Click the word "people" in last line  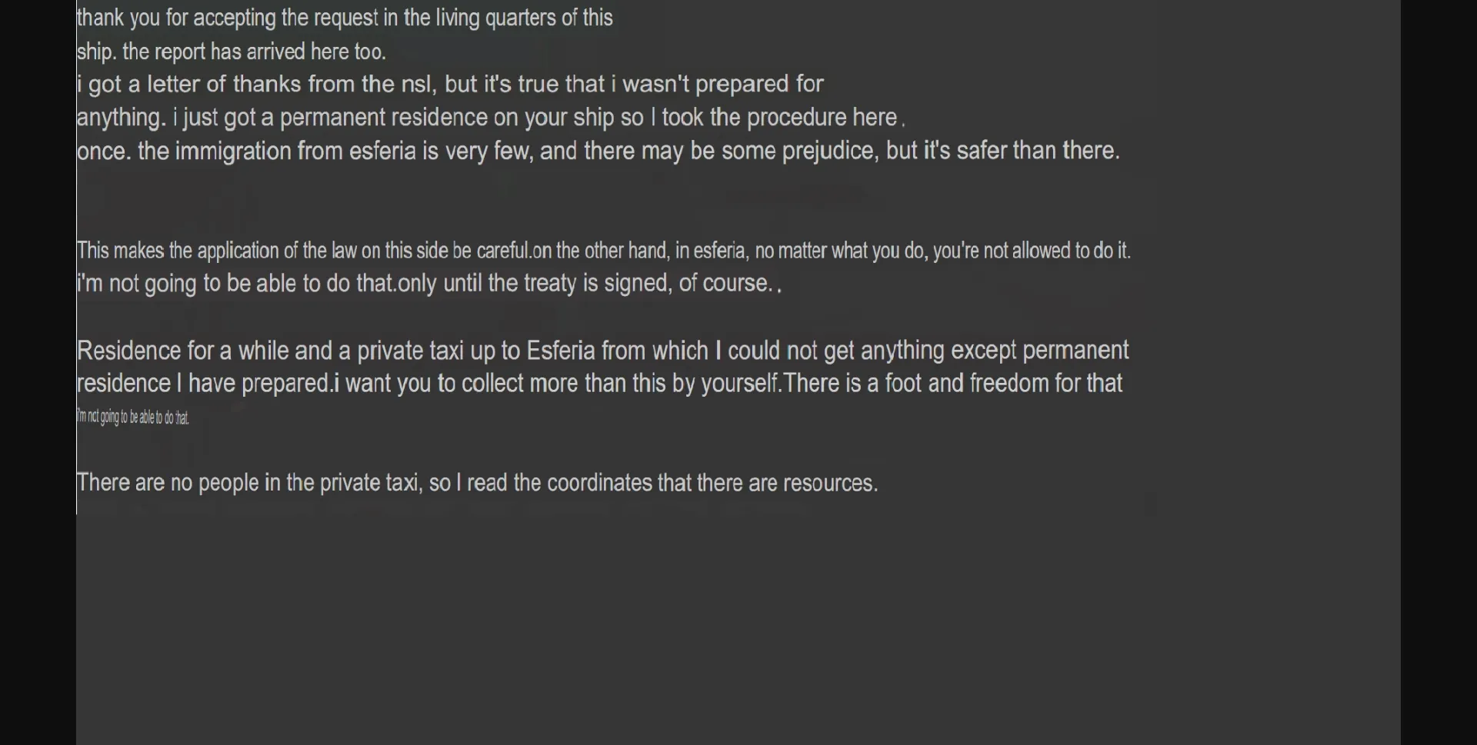point(228,483)
